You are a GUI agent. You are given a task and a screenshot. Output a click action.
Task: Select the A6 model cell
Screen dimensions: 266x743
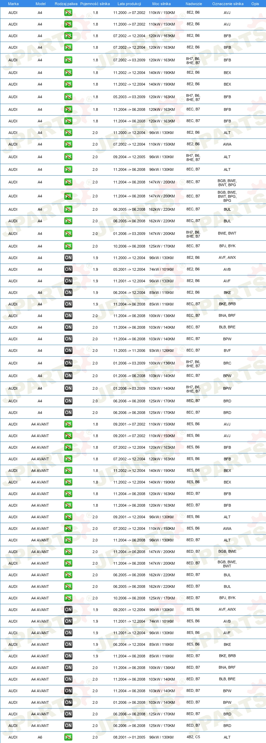(x=40, y=737)
